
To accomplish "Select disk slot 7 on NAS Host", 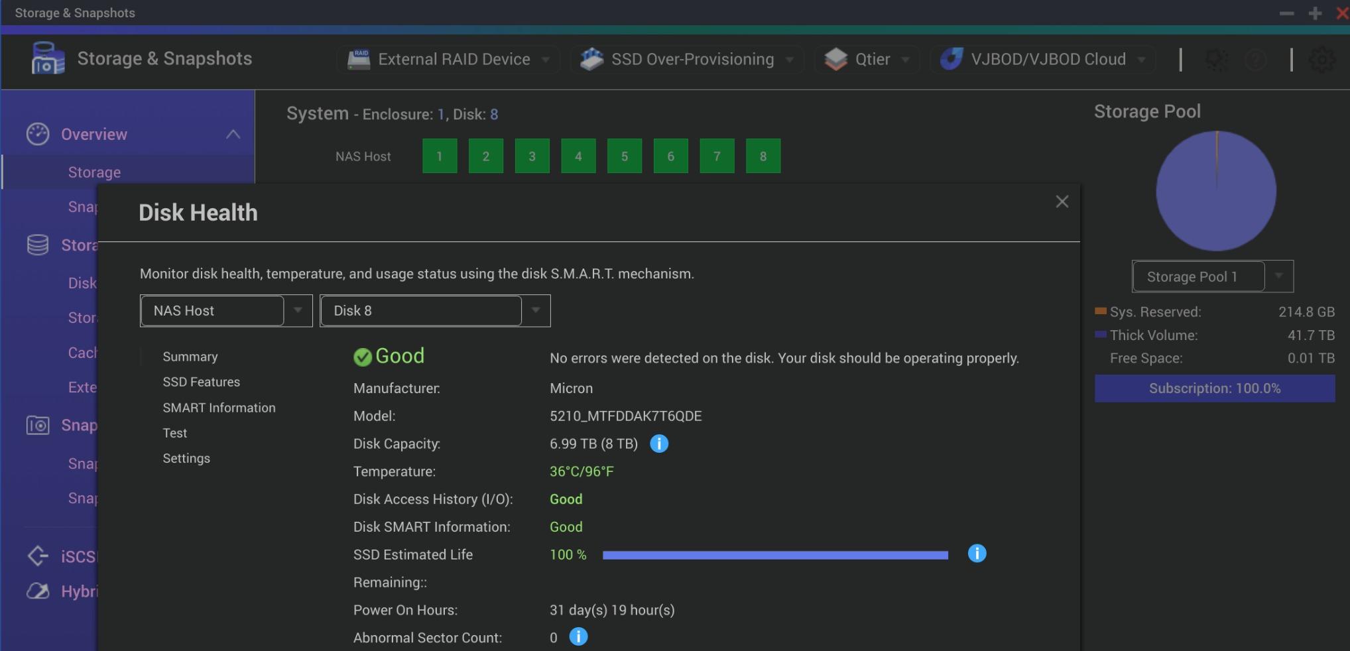I will pyautogui.click(x=717, y=156).
